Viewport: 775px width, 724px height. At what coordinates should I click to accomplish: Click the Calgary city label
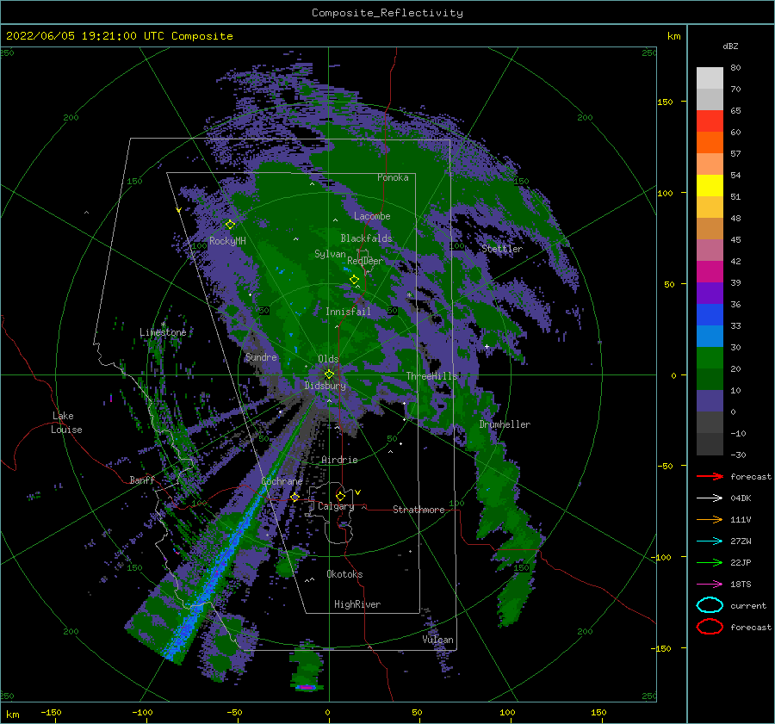[336, 506]
